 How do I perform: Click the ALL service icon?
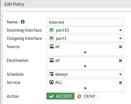(51, 82)
